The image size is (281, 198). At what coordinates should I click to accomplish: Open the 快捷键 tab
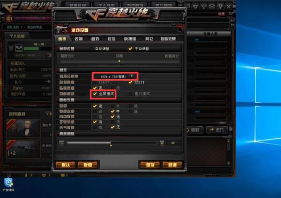pyautogui.click(x=130, y=39)
